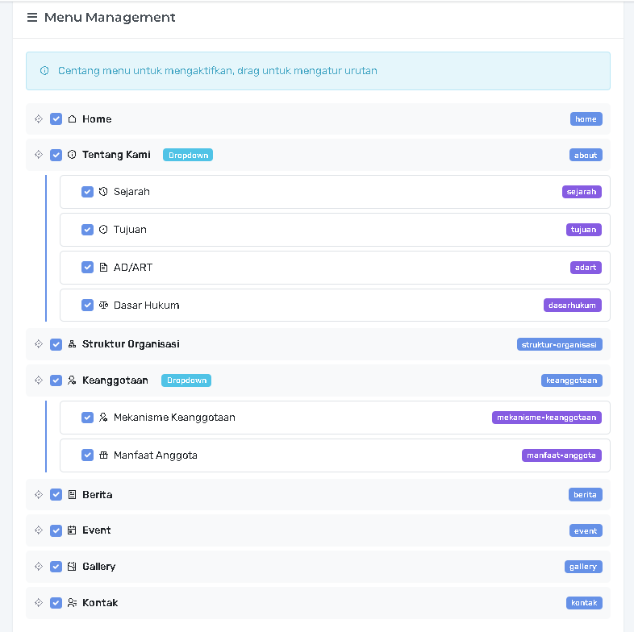The height and width of the screenshot is (632, 634).
Task: Click the Dropdown badge on Keanggotaan
Action: click(186, 380)
